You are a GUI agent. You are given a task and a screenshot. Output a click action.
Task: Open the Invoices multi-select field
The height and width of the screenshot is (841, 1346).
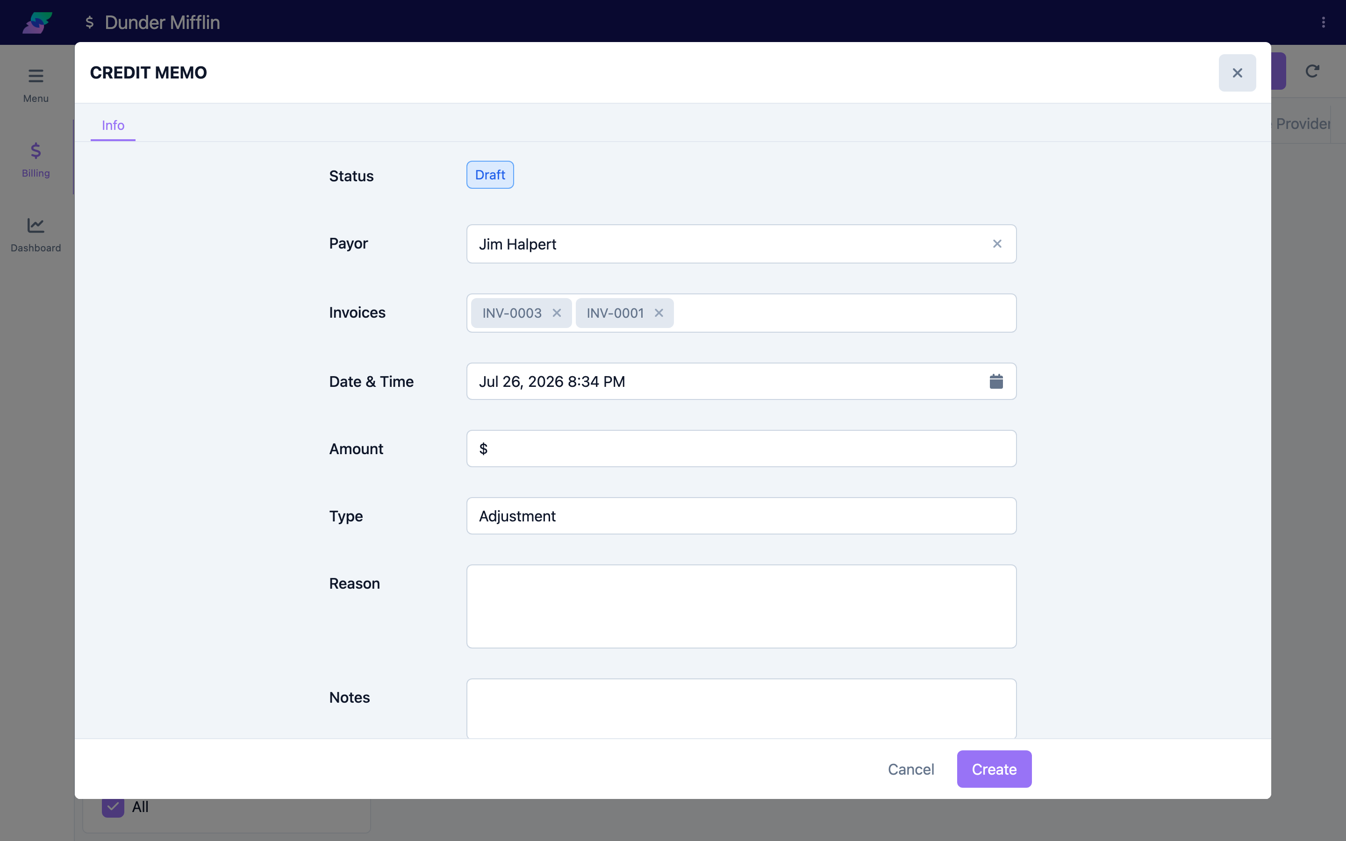pos(741,313)
